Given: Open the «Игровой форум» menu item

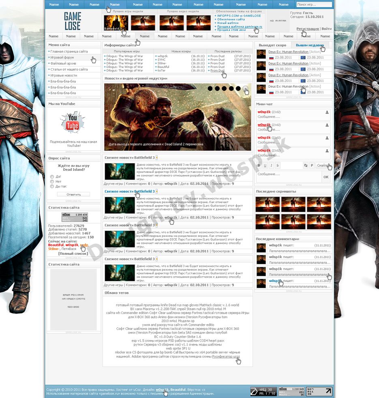Looking at the screenshot, I should 62,57.
